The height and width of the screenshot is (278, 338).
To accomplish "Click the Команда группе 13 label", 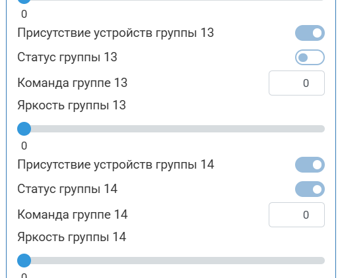I will pos(73,83).
